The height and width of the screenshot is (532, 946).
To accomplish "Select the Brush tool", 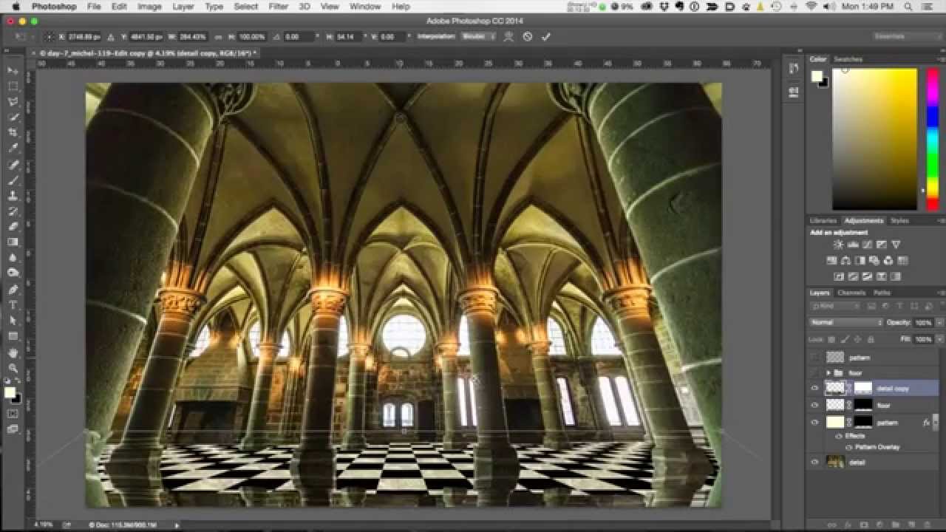I will click(13, 180).
